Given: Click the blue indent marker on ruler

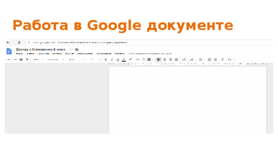Looking at the screenshot, I should (128, 64).
